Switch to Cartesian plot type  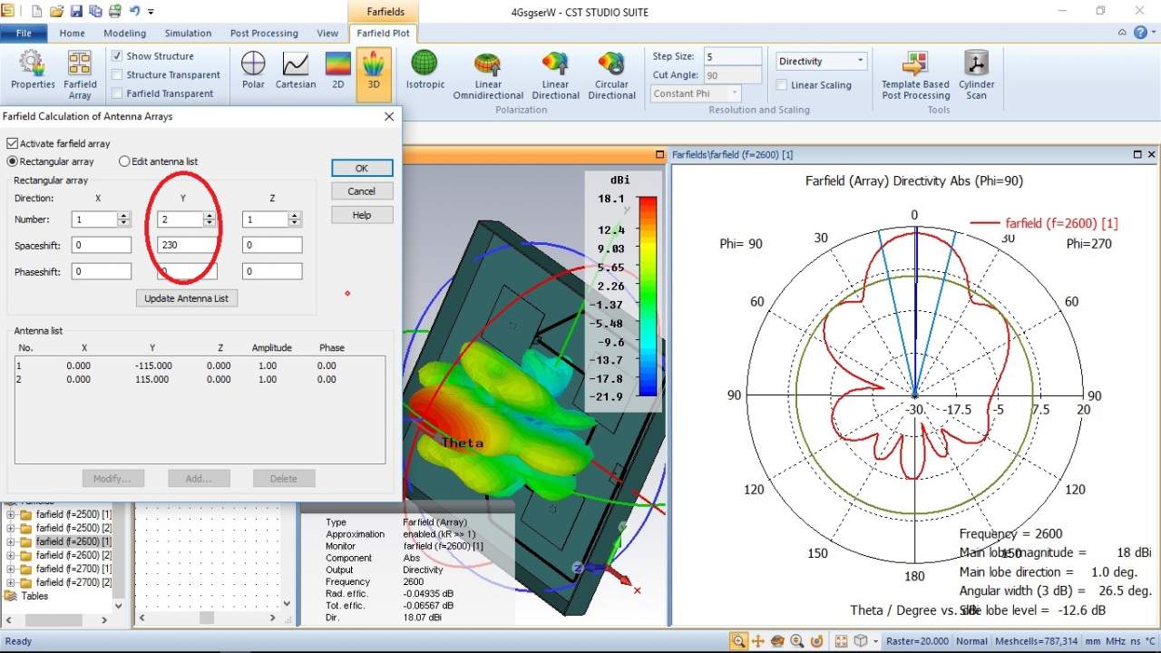click(296, 70)
